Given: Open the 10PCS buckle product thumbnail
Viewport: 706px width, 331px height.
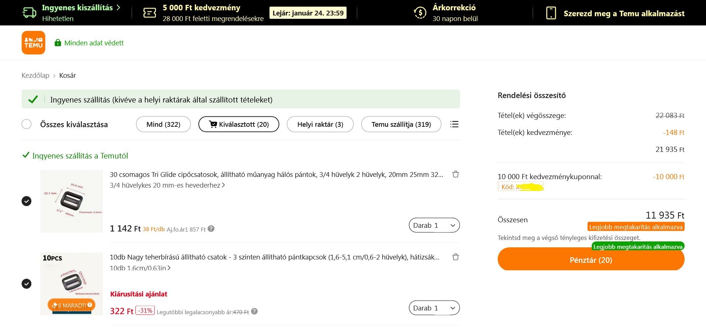Looking at the screenshot, I should pos(72,283).
